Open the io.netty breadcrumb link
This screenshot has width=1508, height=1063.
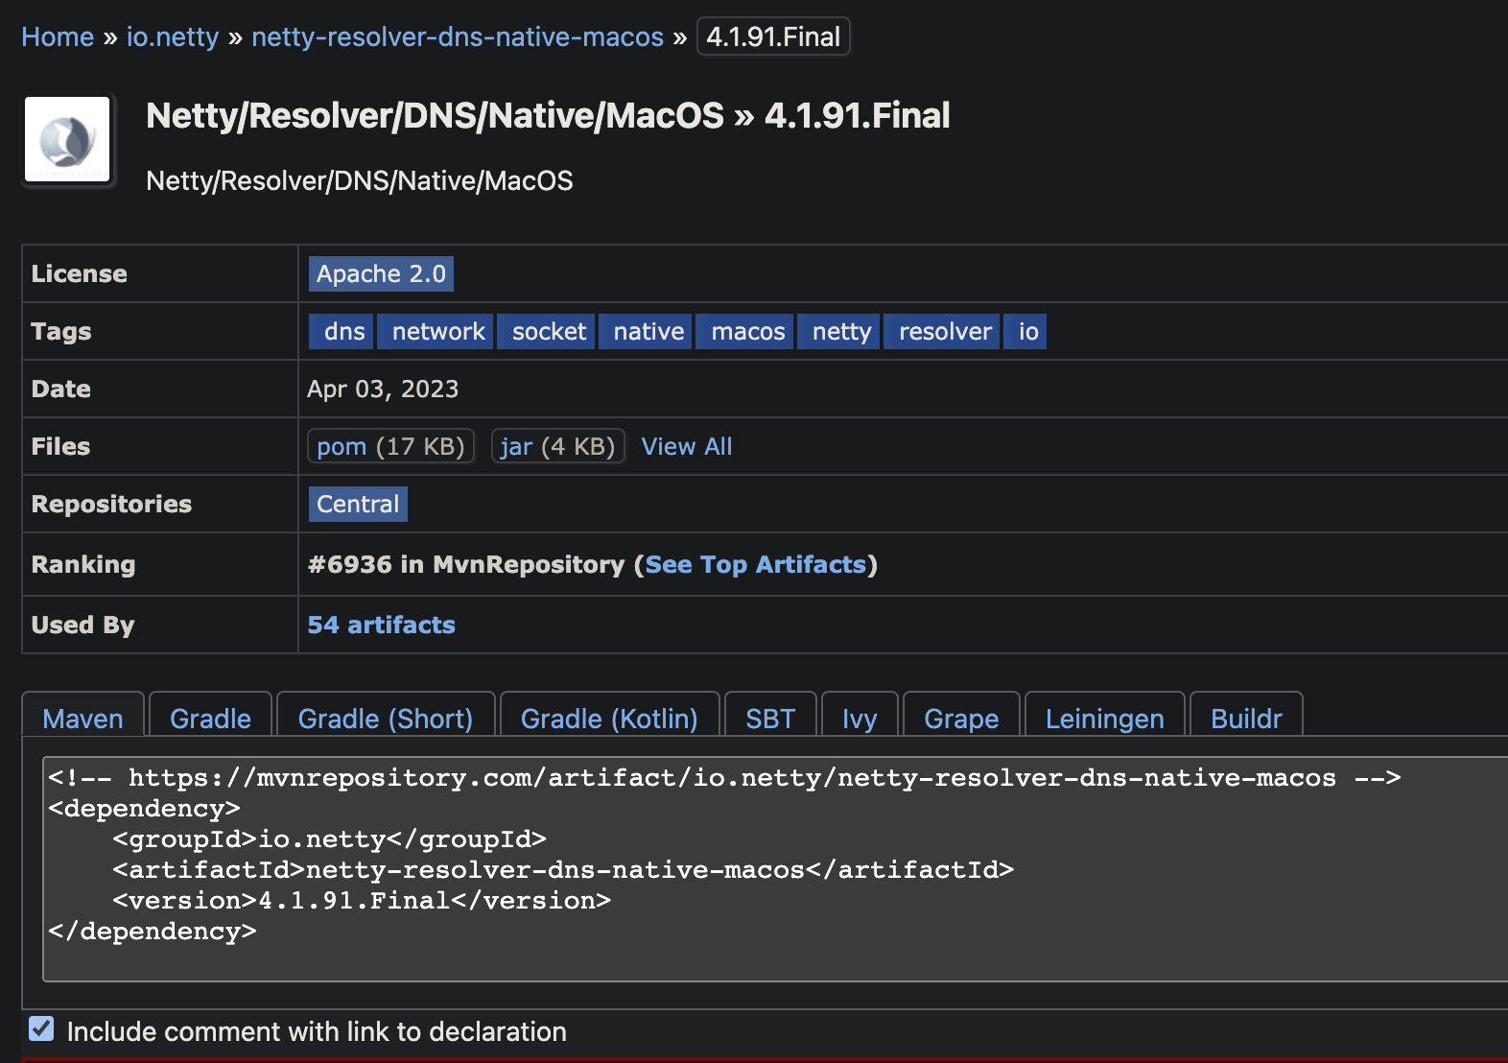pyautogui.click(x=173, y=36)
